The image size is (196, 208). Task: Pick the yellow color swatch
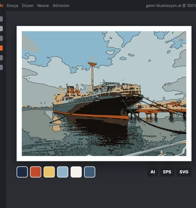49,172
